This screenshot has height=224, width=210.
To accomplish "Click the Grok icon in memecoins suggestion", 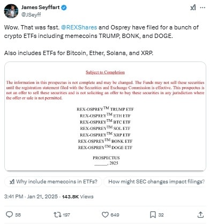I will tap(12, 182).
